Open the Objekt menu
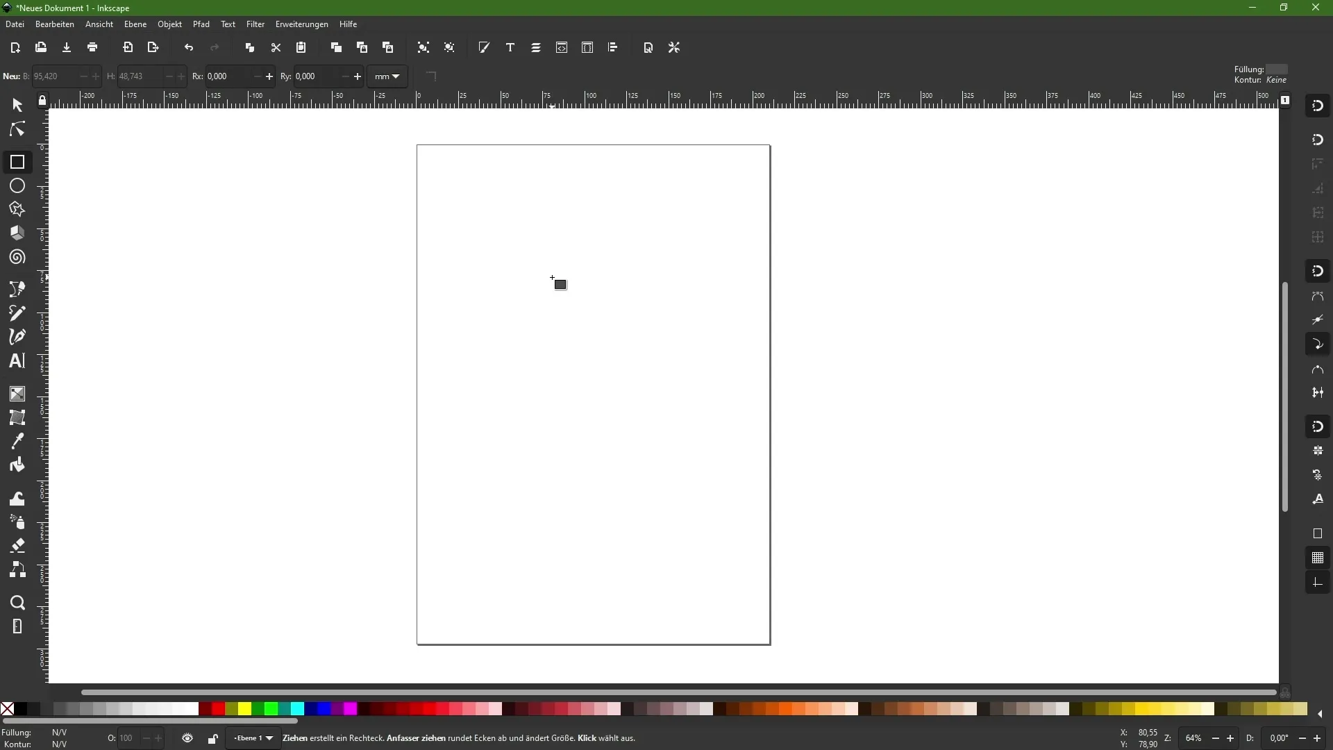1333x750 pixels. [x=169, y=24]
